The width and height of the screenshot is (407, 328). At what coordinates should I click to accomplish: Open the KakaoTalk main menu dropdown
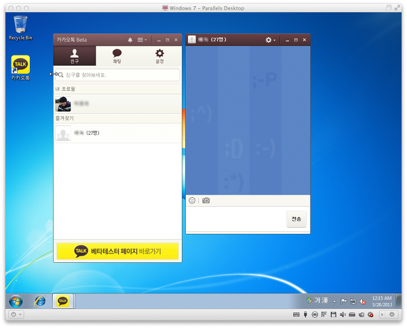[142, 40]
